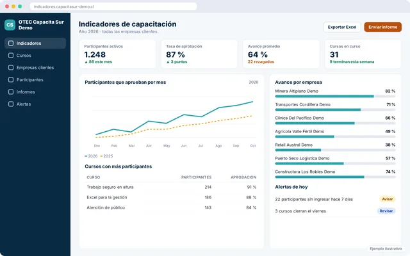Click the 'Atención de público' row

172,207
